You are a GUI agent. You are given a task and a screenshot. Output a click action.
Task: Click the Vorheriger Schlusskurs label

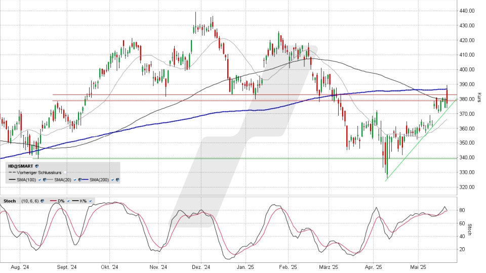click(x=39, y=173)
